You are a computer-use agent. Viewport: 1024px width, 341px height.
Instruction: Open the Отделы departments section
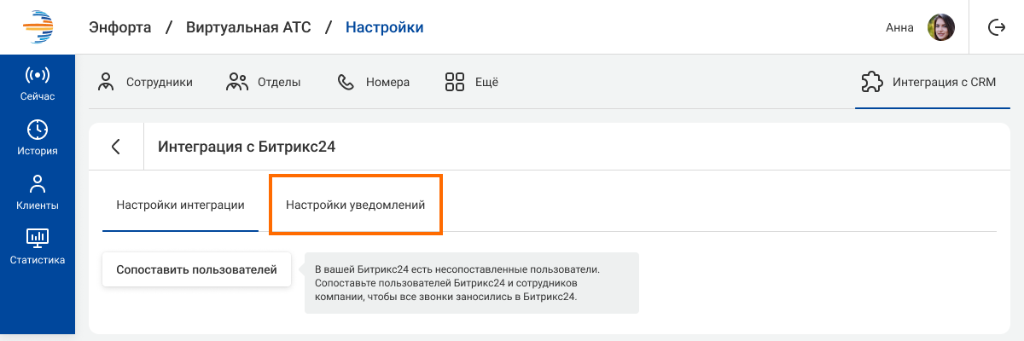[264, 83]
